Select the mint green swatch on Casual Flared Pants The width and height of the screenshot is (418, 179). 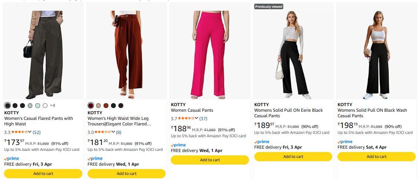click(37, 105)
